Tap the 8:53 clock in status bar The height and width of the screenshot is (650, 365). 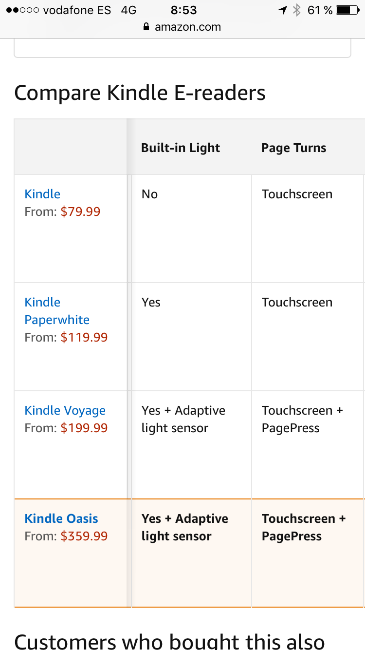tap(183, 10)
